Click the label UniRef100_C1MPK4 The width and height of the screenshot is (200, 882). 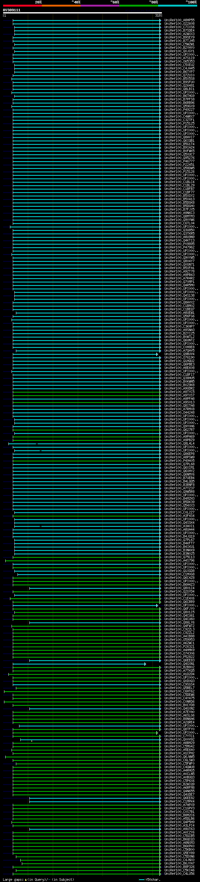(179, 801)
